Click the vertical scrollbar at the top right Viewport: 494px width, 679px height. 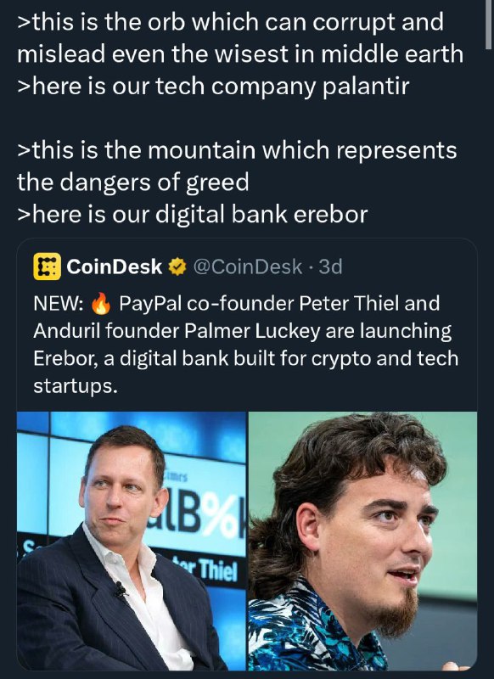[488, 25]
